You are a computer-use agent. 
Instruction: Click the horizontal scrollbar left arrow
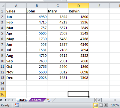[x=99, y=100]
